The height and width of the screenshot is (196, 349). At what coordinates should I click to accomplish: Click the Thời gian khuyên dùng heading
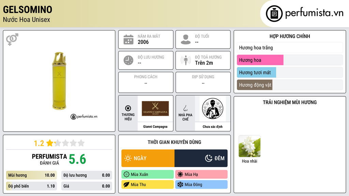(174, 142)
